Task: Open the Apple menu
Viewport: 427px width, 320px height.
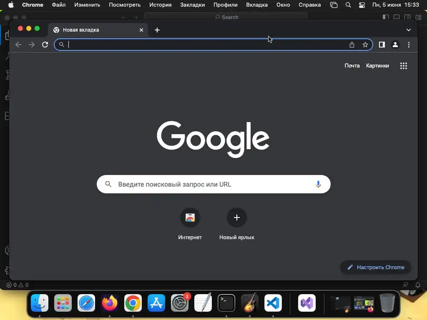Action: (x=11, y=5)
